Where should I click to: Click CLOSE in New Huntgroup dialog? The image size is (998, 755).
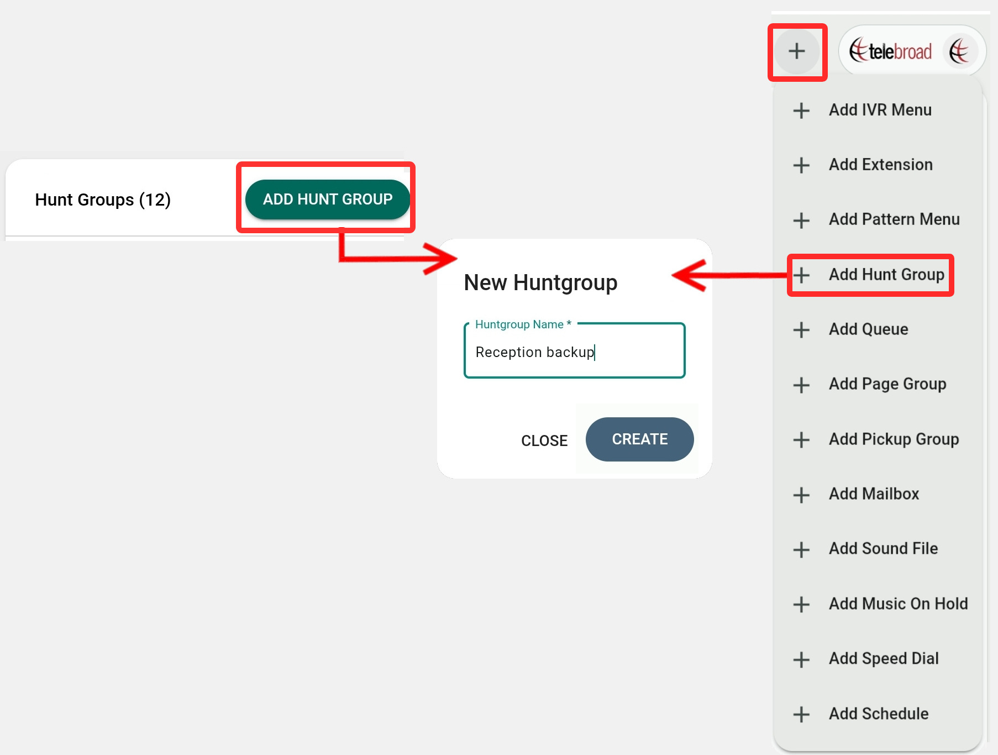(544, 441)
